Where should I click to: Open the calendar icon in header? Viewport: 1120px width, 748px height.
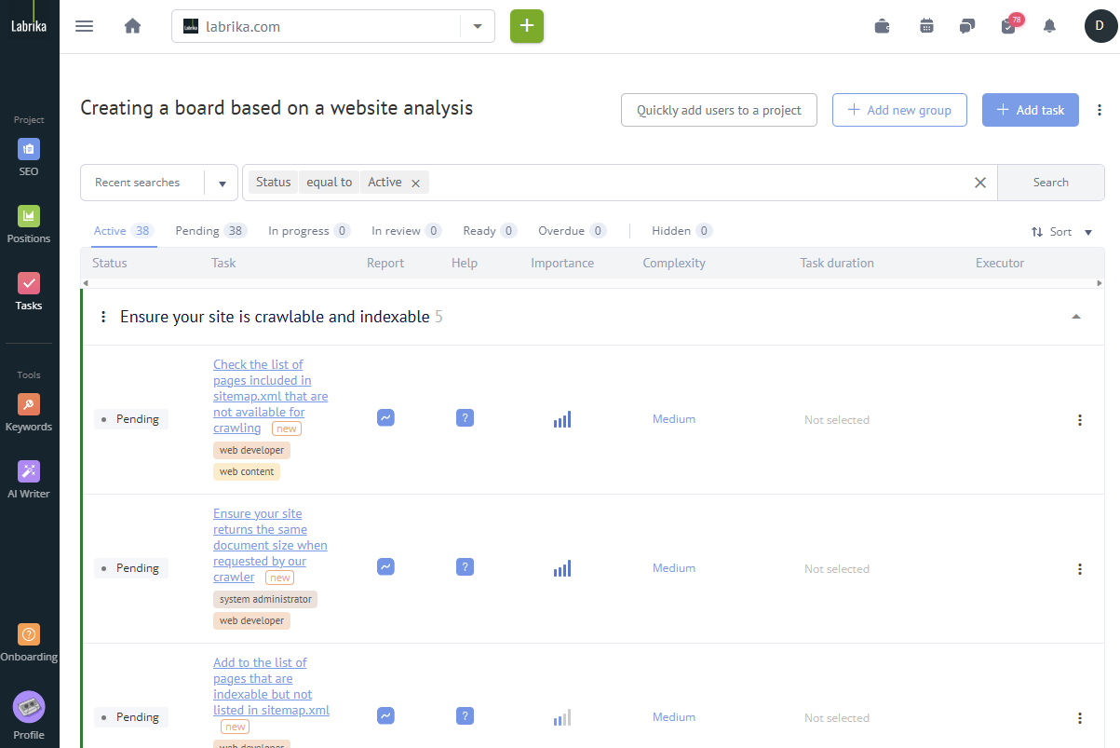coord(926,26)
